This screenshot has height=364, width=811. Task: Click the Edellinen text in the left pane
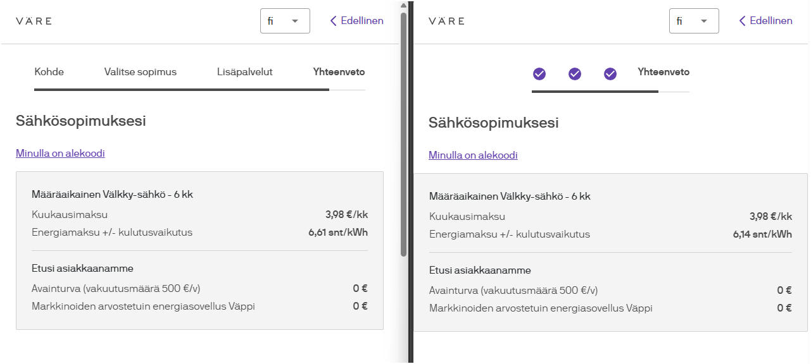362,21
